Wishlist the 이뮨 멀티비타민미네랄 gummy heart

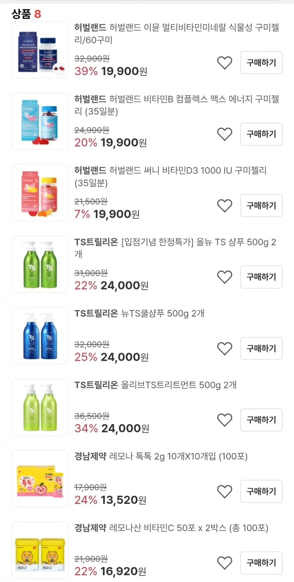(224, 63)
